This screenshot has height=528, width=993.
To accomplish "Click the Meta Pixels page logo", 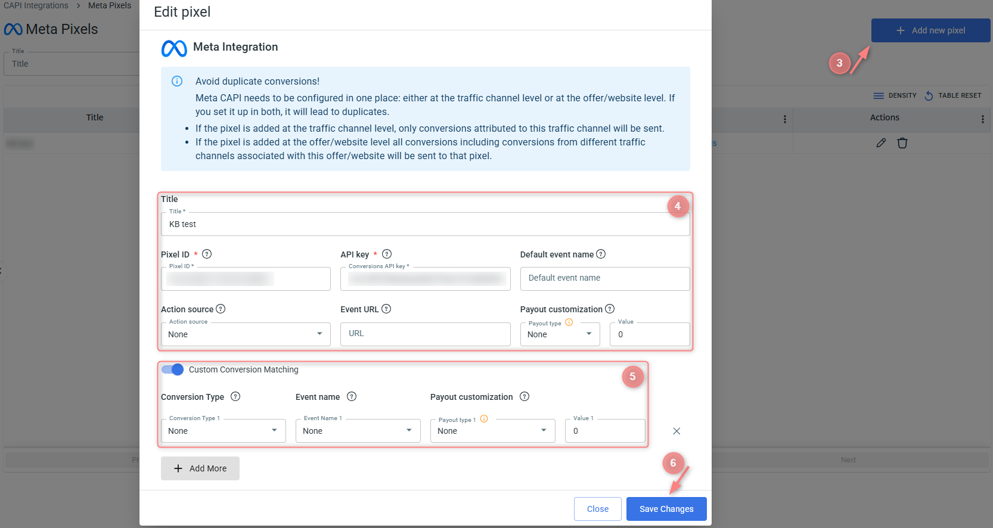I will pos(13,29).
